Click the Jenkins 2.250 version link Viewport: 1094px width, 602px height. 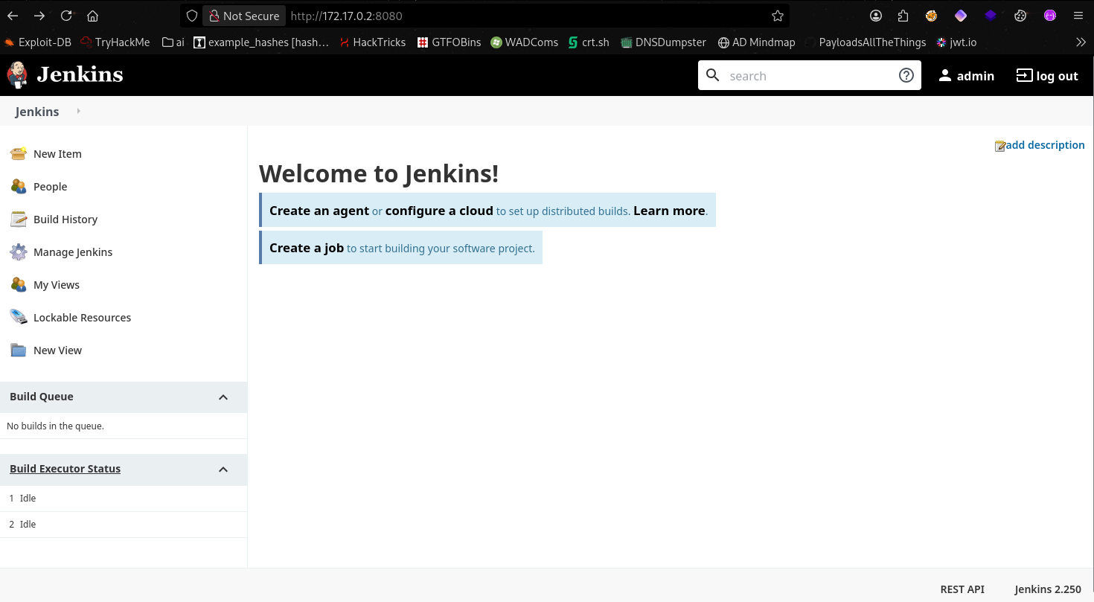point(1048,589)
